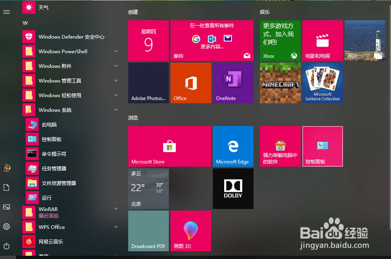The image size is (391, 259).
Task: Open the 强力卸载电脑中的软件 tile
Action: (x=280, y=146)
